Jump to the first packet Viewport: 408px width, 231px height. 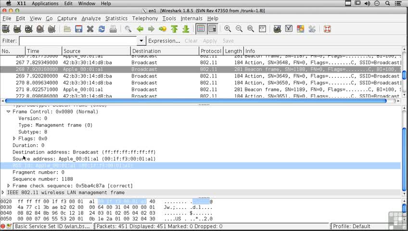coord(174,29)
